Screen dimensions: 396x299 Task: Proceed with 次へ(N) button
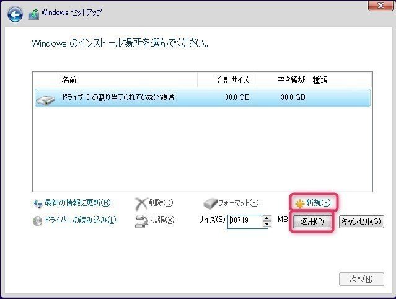coord(361,279)
